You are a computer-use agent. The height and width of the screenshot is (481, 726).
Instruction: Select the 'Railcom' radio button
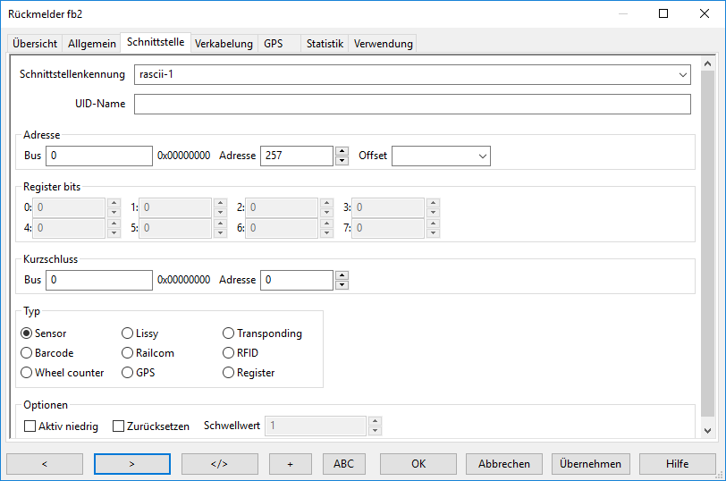128,353
